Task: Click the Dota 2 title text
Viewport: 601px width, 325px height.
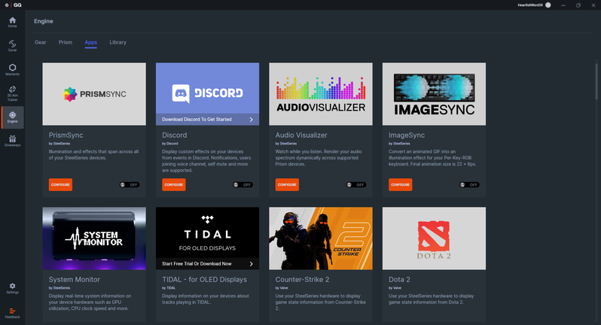Action: click(399, 279)
